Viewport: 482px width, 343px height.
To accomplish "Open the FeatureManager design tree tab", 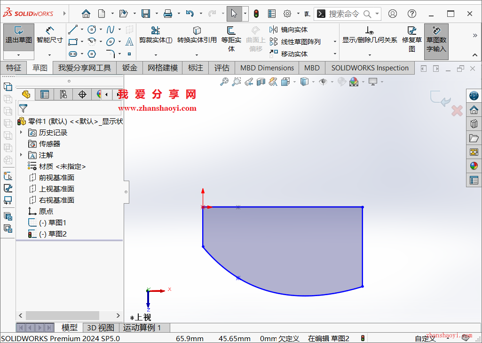I will point(26,94).
